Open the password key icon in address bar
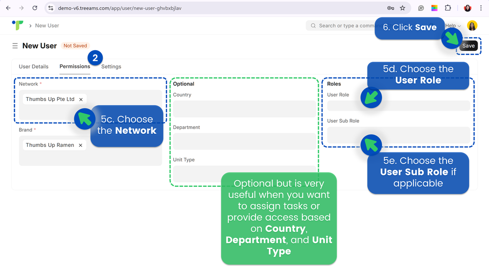 [x=390, y=8]
